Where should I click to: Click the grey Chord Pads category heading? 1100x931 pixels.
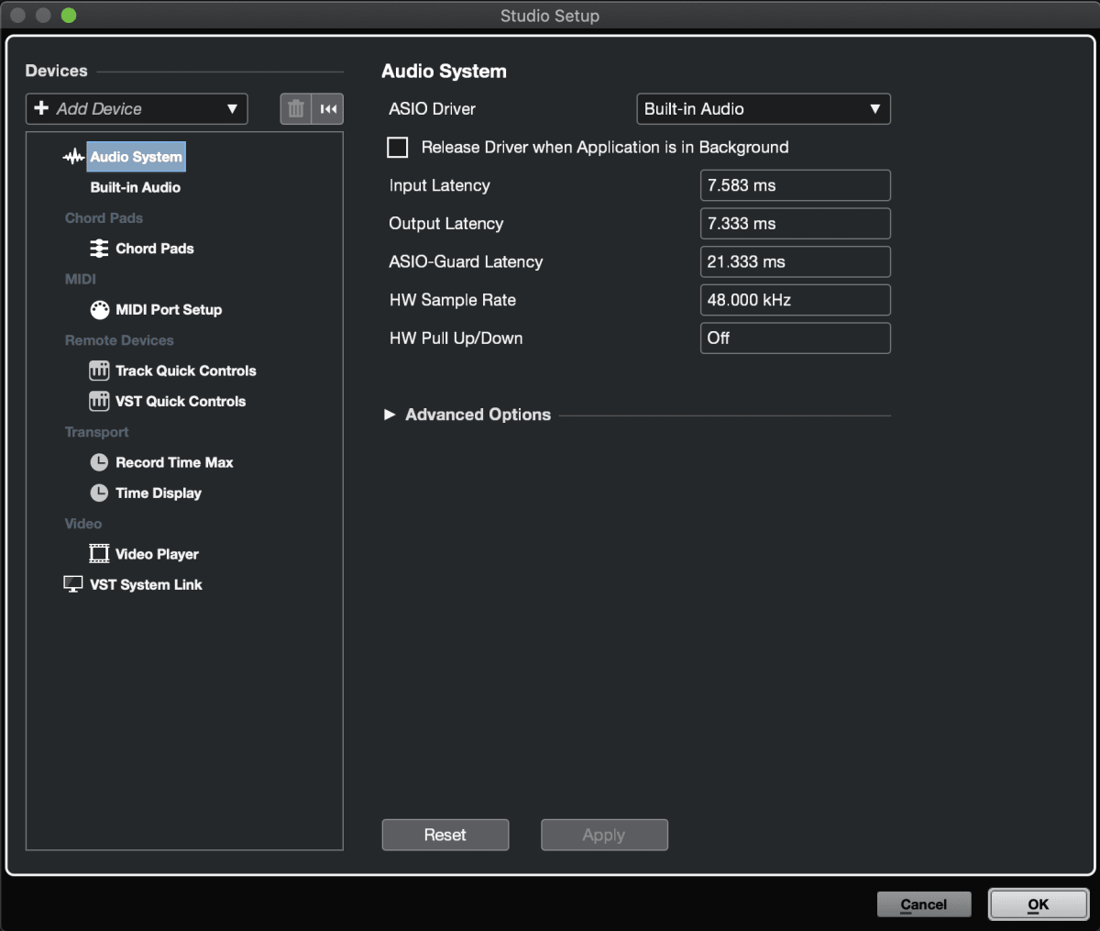pyautogui.click(x=104, y=218)
